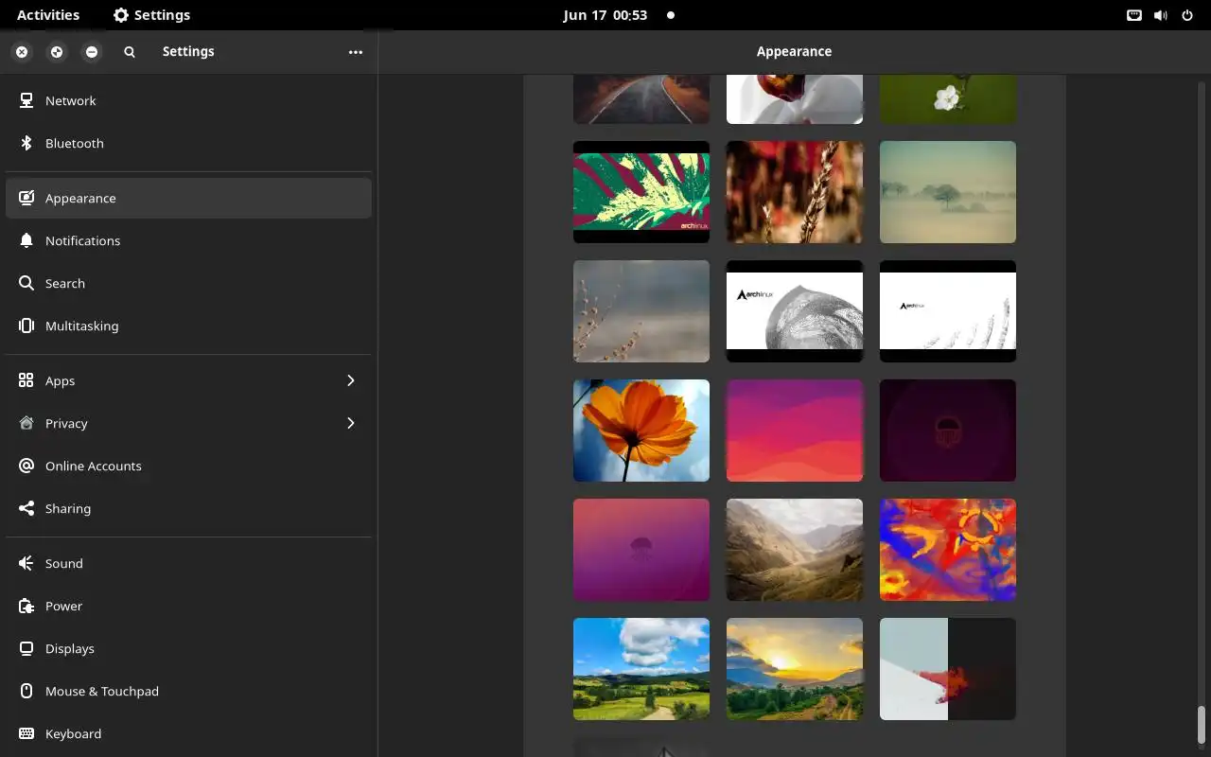
Task: Click the Power icon in sidebar
Action: click(26, 606)
